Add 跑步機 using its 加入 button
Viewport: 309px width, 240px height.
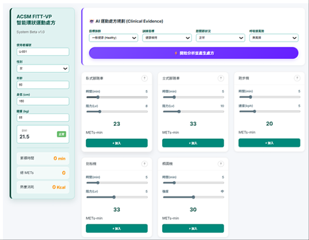(269, 143)
